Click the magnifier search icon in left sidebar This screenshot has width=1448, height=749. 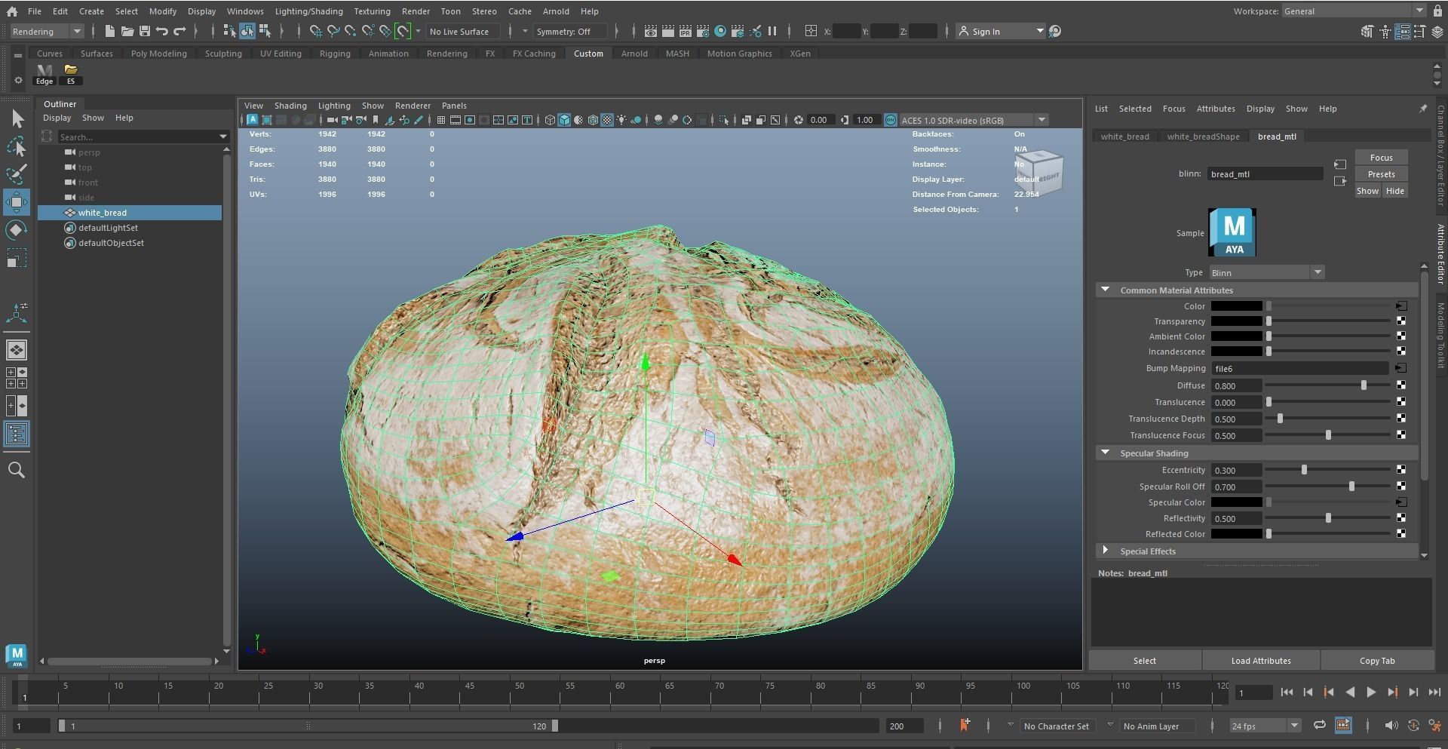click(17, 470)
